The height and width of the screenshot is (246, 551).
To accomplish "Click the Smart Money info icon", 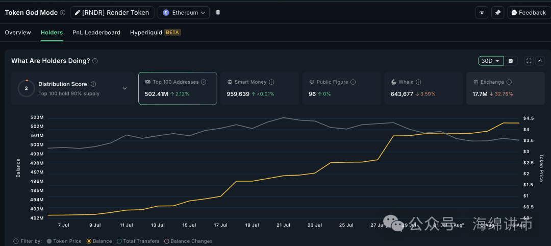I will (x=271, y=82).
